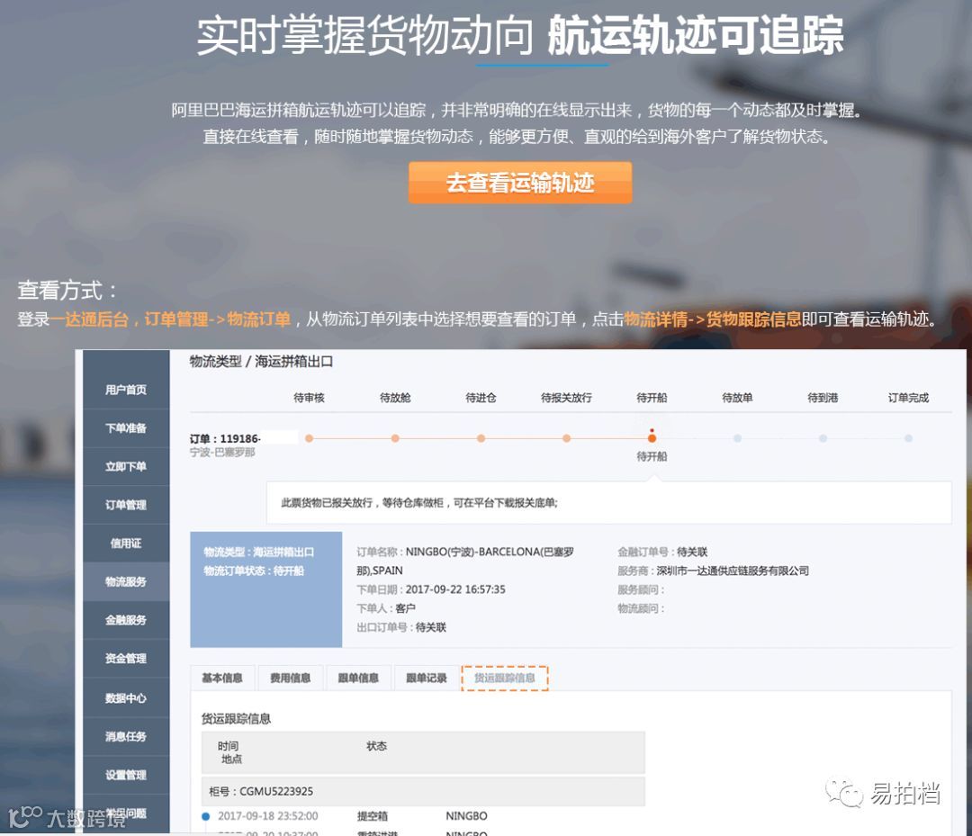Click the 待放舱 progress step dot

coord(395,439)
